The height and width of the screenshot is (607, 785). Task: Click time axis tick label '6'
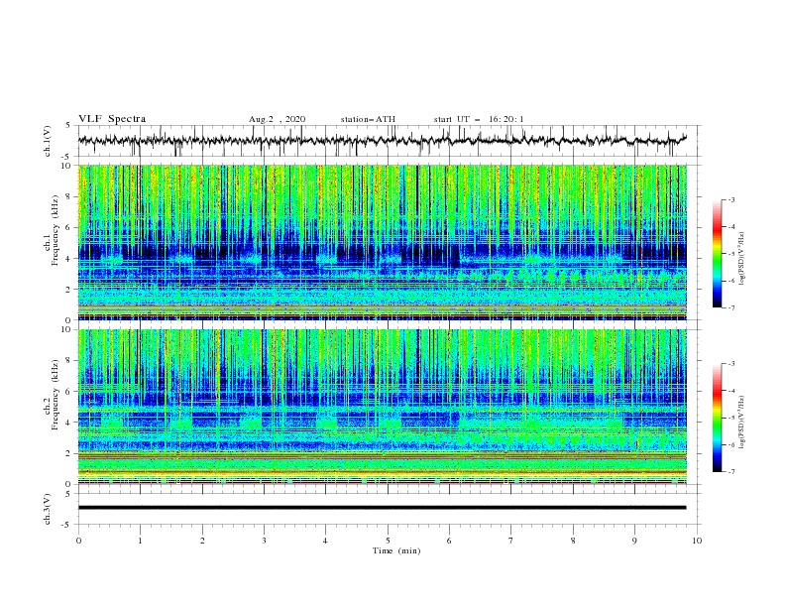[449, 541]
